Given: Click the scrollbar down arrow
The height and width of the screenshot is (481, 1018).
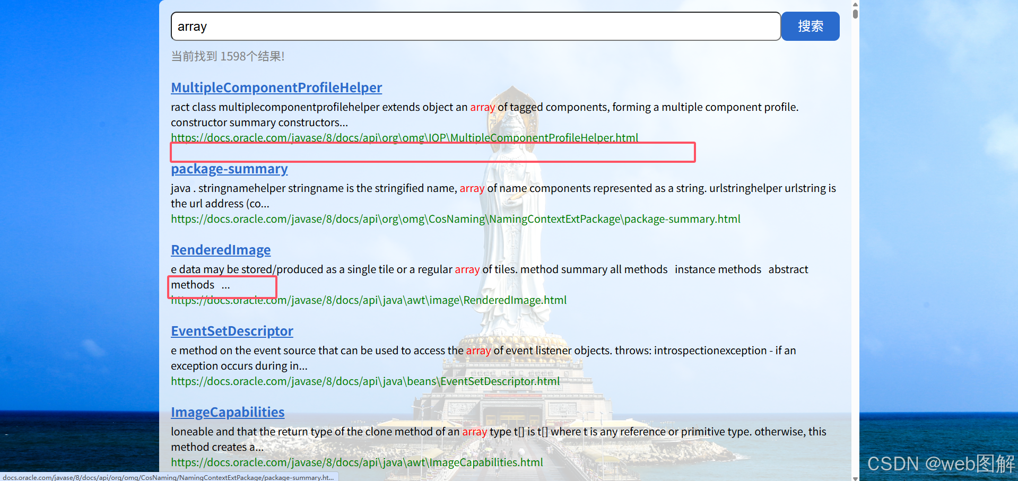Looking at the screenshot, I should [855, 478].
